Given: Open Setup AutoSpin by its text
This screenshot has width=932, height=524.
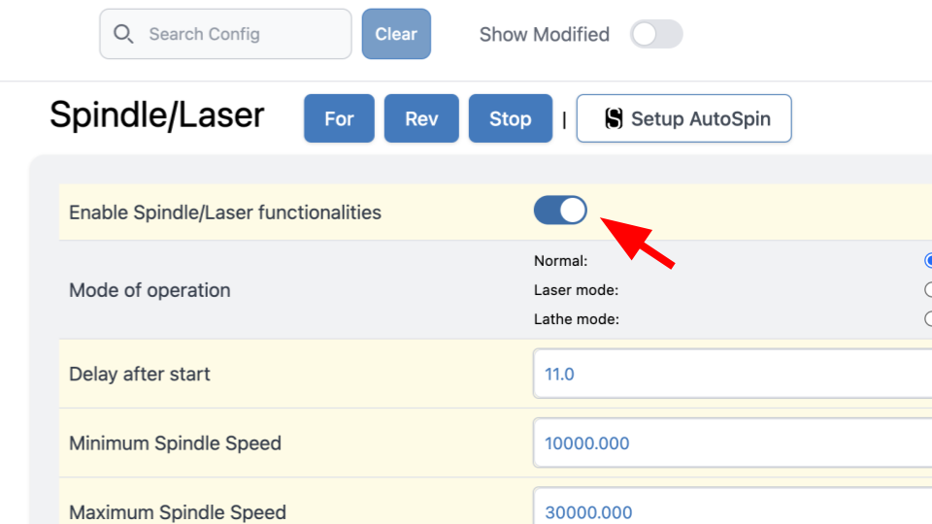Looking at the screenshot, I should [x=701, y=118].
